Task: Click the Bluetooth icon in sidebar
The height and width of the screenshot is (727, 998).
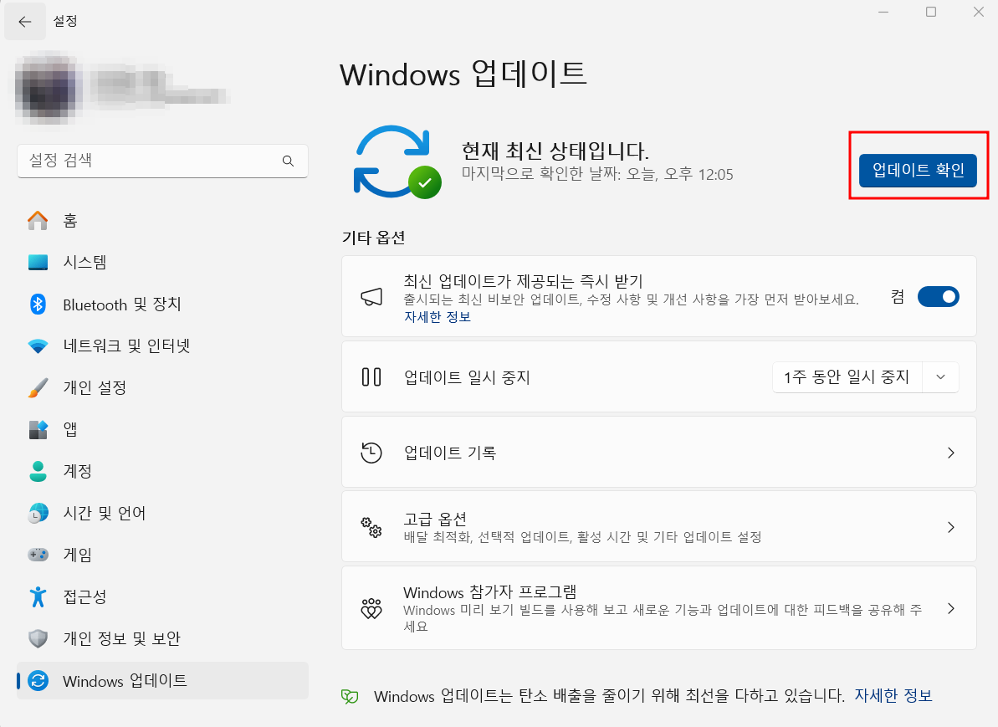Action: click(38, 305)
